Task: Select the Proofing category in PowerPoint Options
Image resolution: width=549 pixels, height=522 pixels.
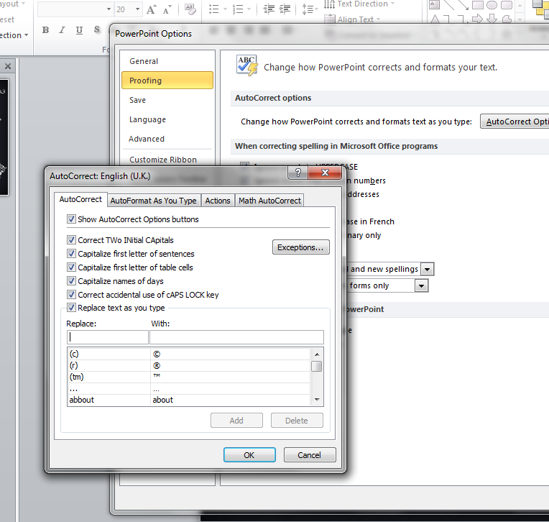Action: (x=167, y=81)
